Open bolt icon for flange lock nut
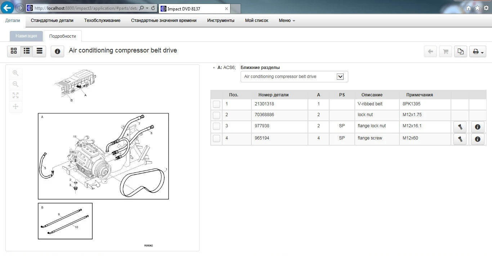 460,127
